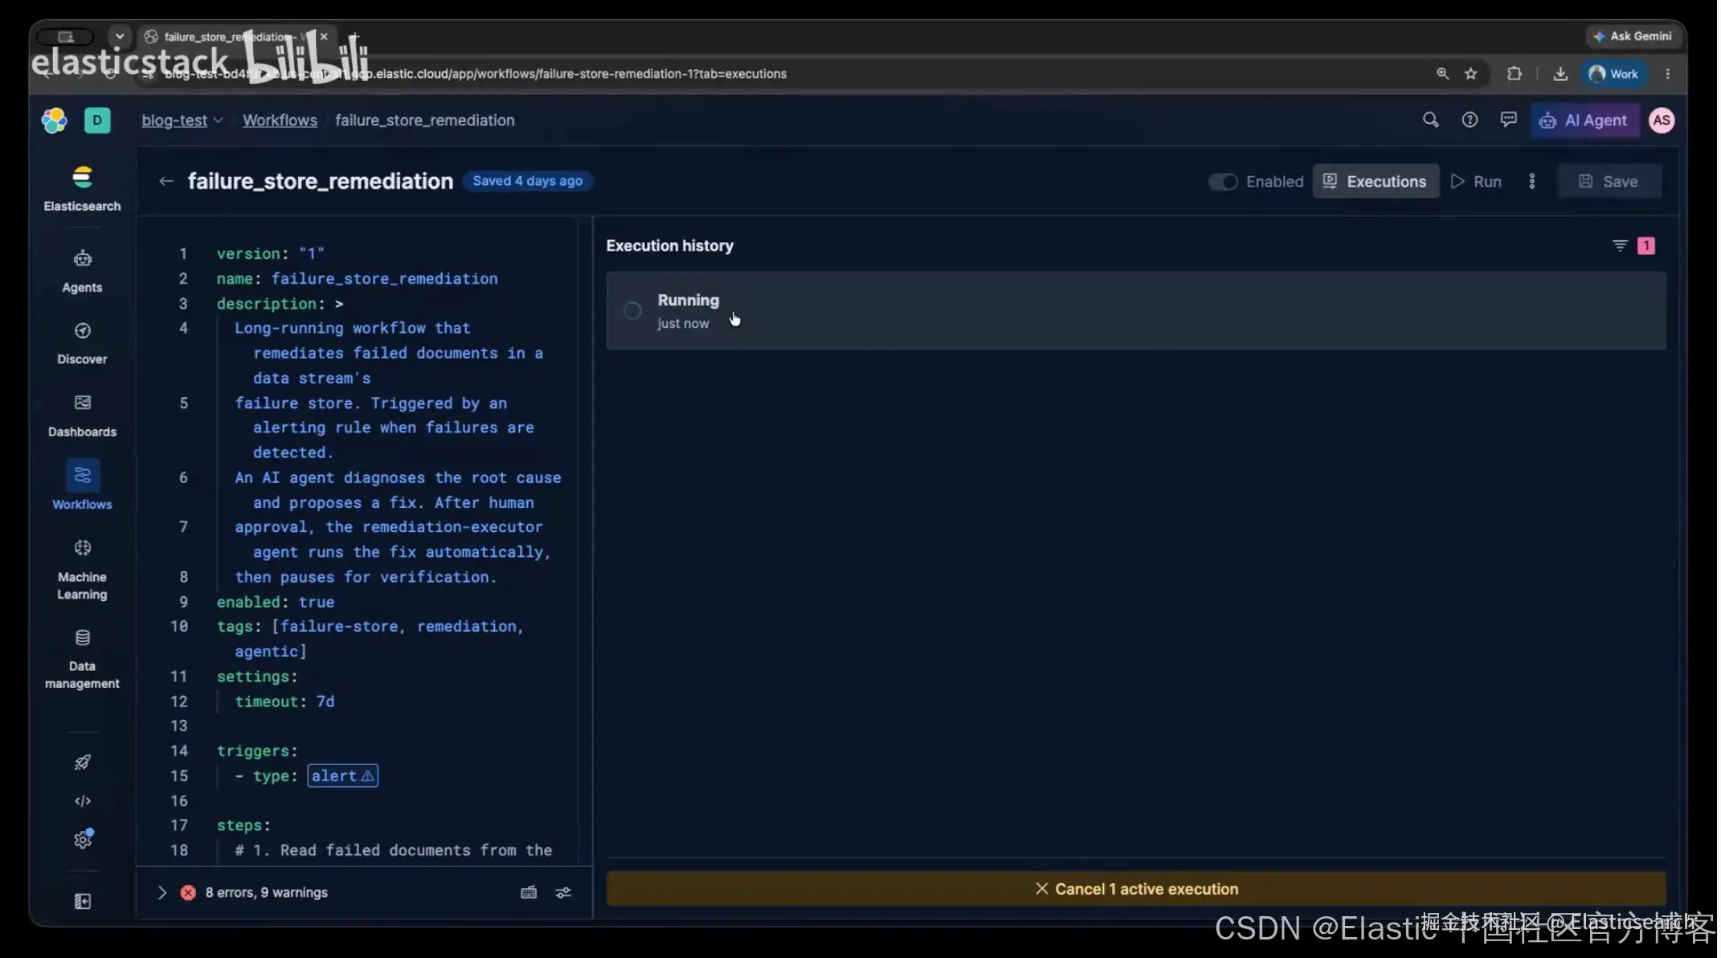Switch to the Executions tab

click(x=1376, y=182)
